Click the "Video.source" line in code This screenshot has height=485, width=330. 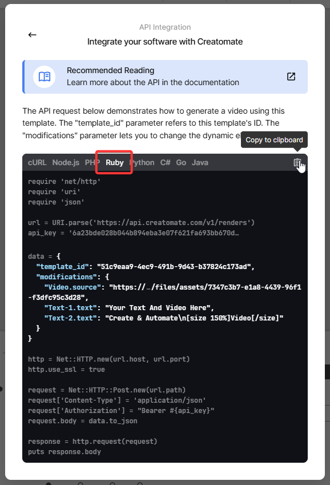tap(164, 292)
